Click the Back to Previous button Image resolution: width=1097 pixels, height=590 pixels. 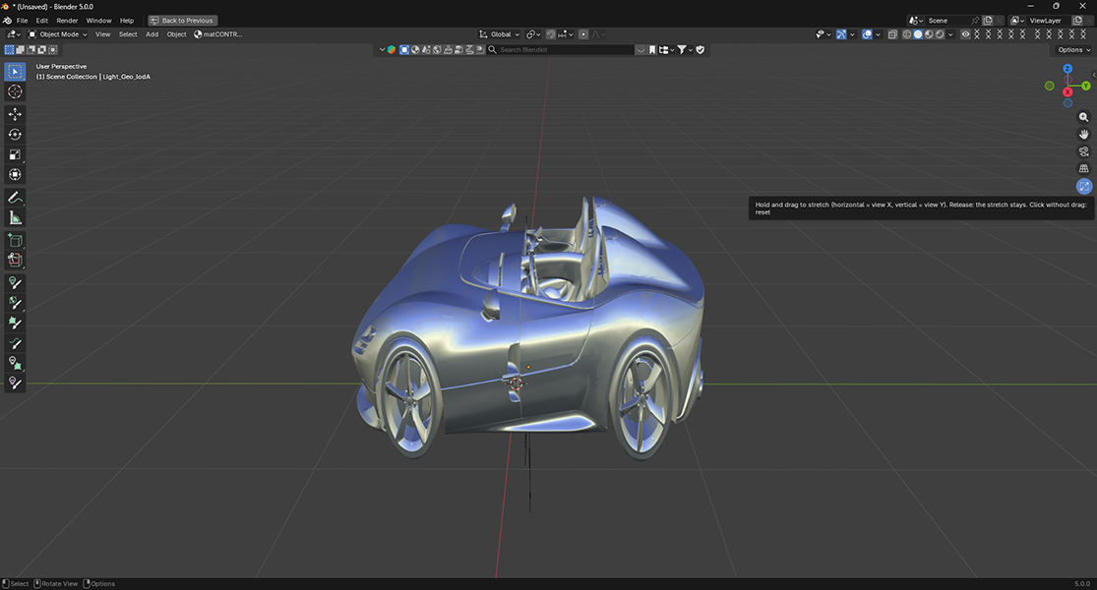[183, 21]
